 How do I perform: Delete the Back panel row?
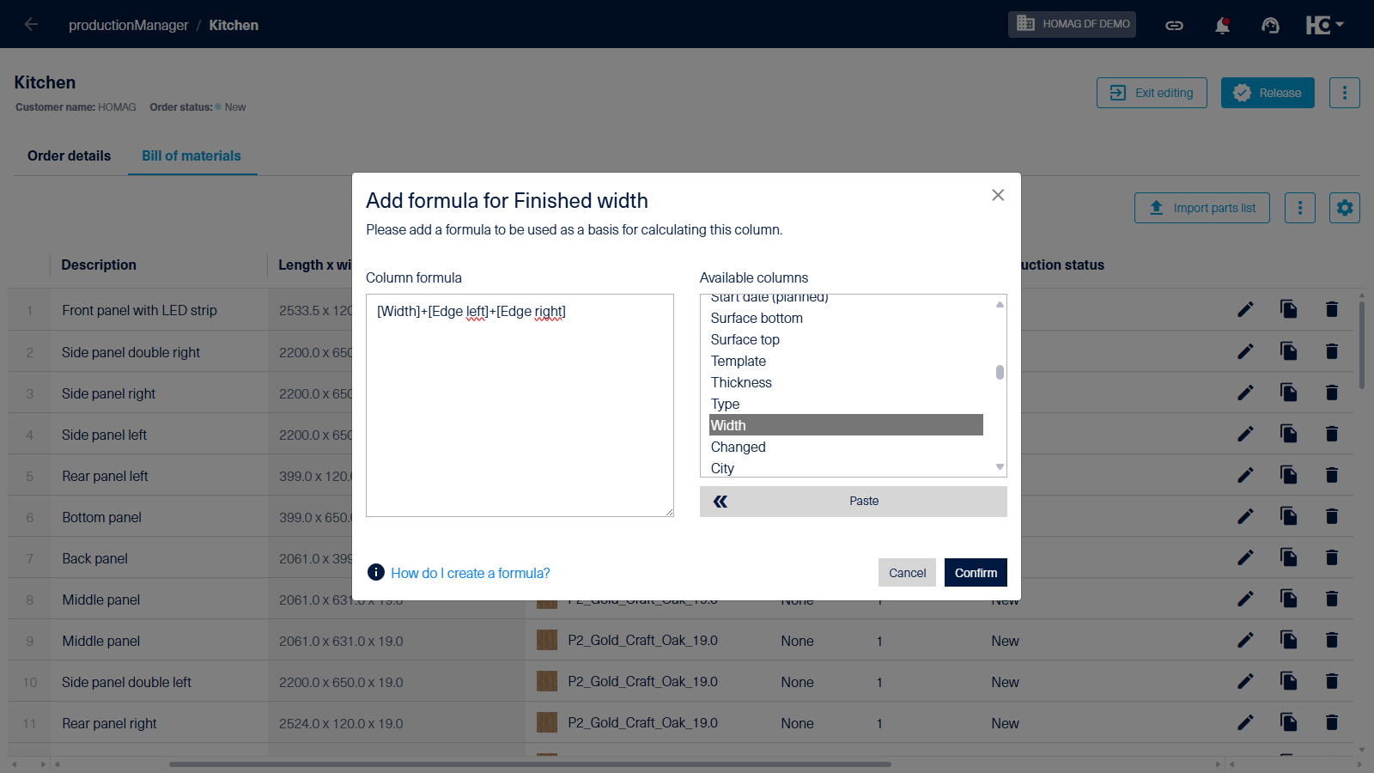click(x=1332, y=557)
